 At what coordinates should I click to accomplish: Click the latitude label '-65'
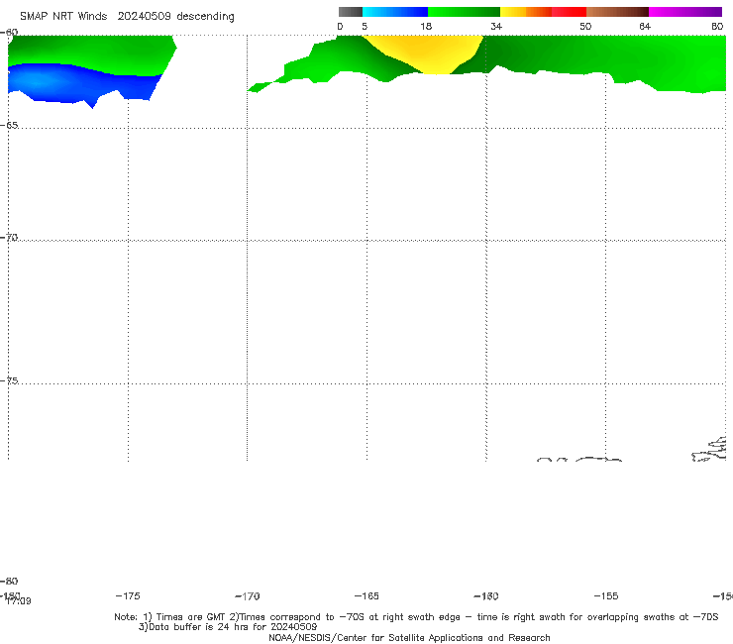pyautogui.click(x=9, y=126)
